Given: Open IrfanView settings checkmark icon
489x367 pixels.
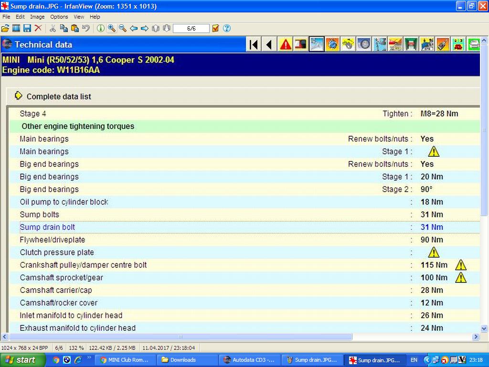Looking at the screenshot, I should [x=215, y=28].
